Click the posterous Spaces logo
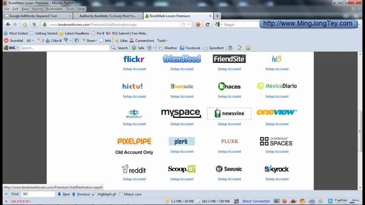The width and height of the screenshot is (365, 205). tap(277, 141)
